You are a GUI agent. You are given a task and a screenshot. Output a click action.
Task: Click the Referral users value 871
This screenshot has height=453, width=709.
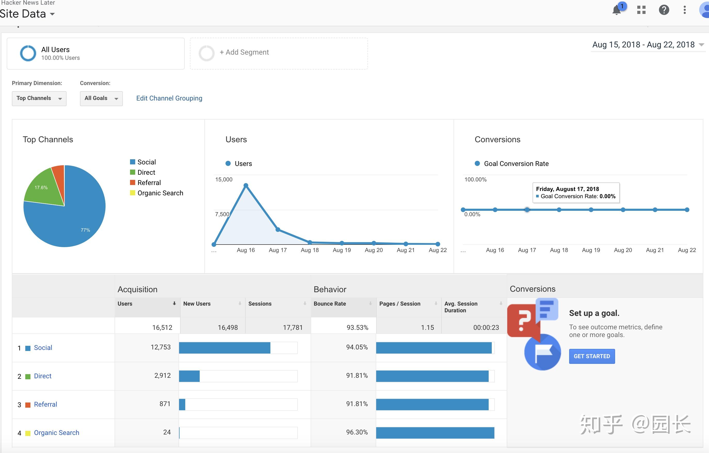[165, 404]
